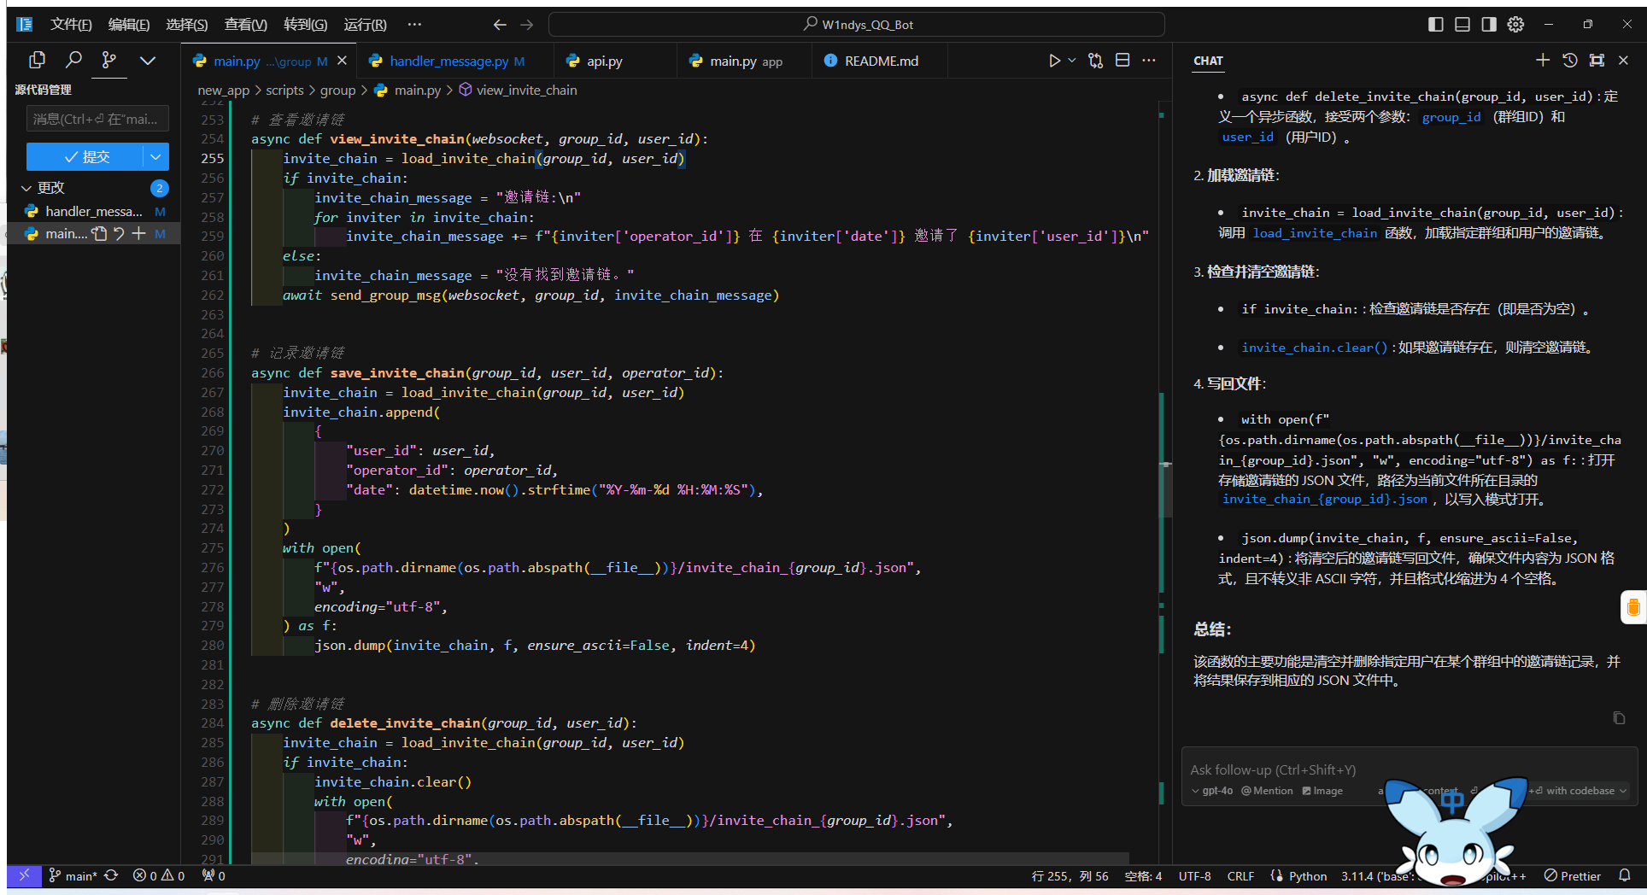
Task: Open the notifications bell in status bar
Action: point(1625,875)
